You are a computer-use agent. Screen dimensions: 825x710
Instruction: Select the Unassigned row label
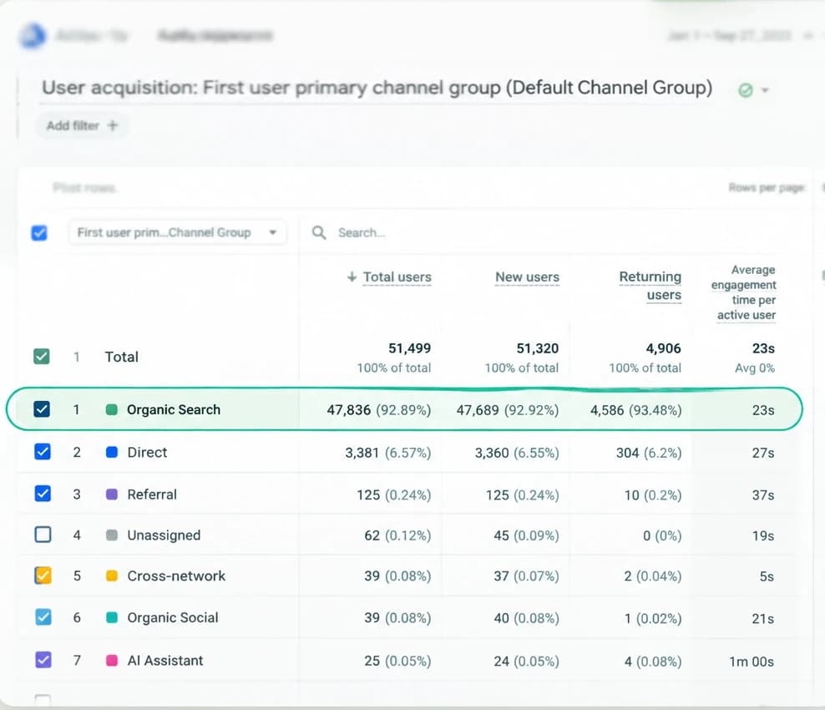[x=164, y=535]
